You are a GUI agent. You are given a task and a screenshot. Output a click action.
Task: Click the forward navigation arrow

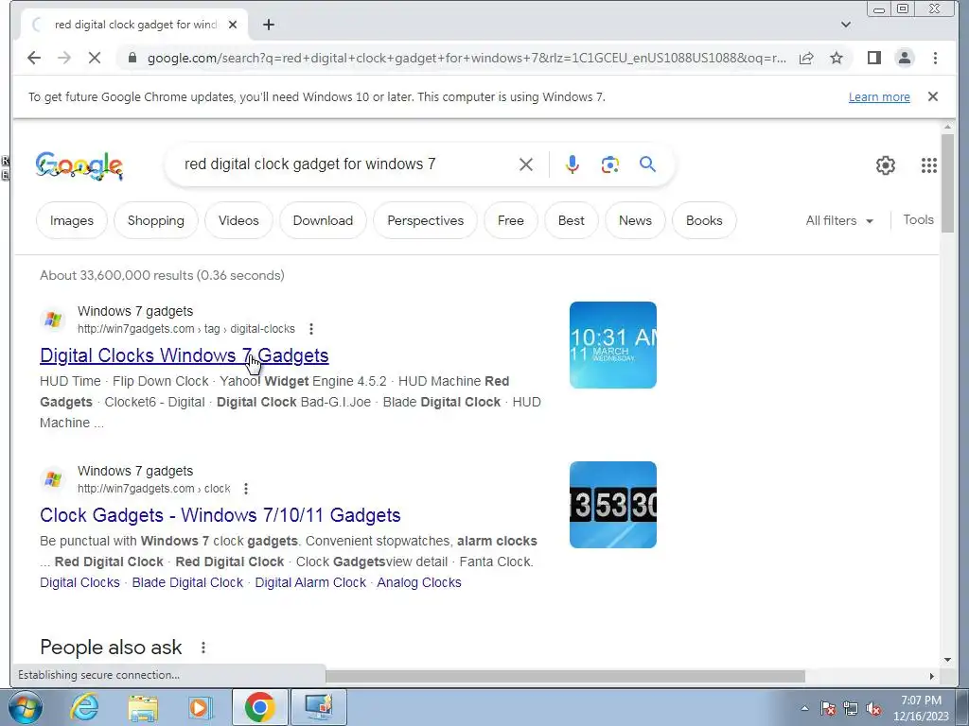click(64, 58)
